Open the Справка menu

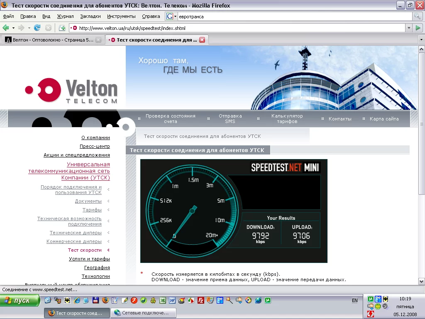click(151, 16)
